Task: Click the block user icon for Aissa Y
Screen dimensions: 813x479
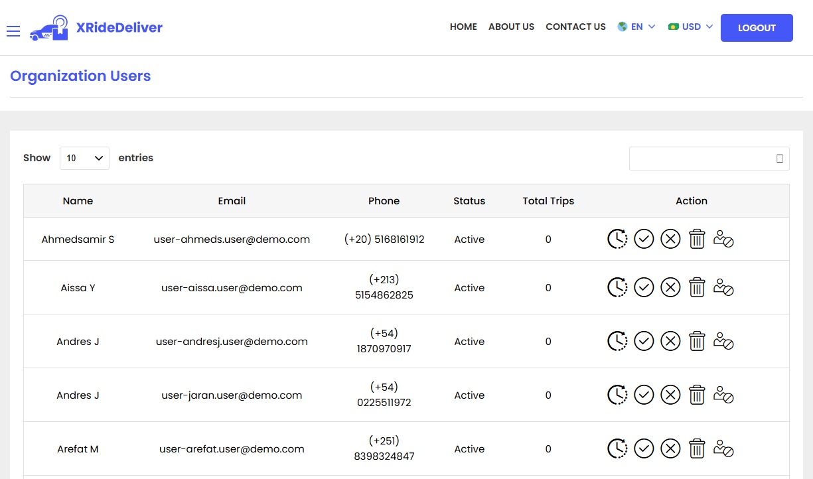Action: pyautogui.click(x=723, y=287)
